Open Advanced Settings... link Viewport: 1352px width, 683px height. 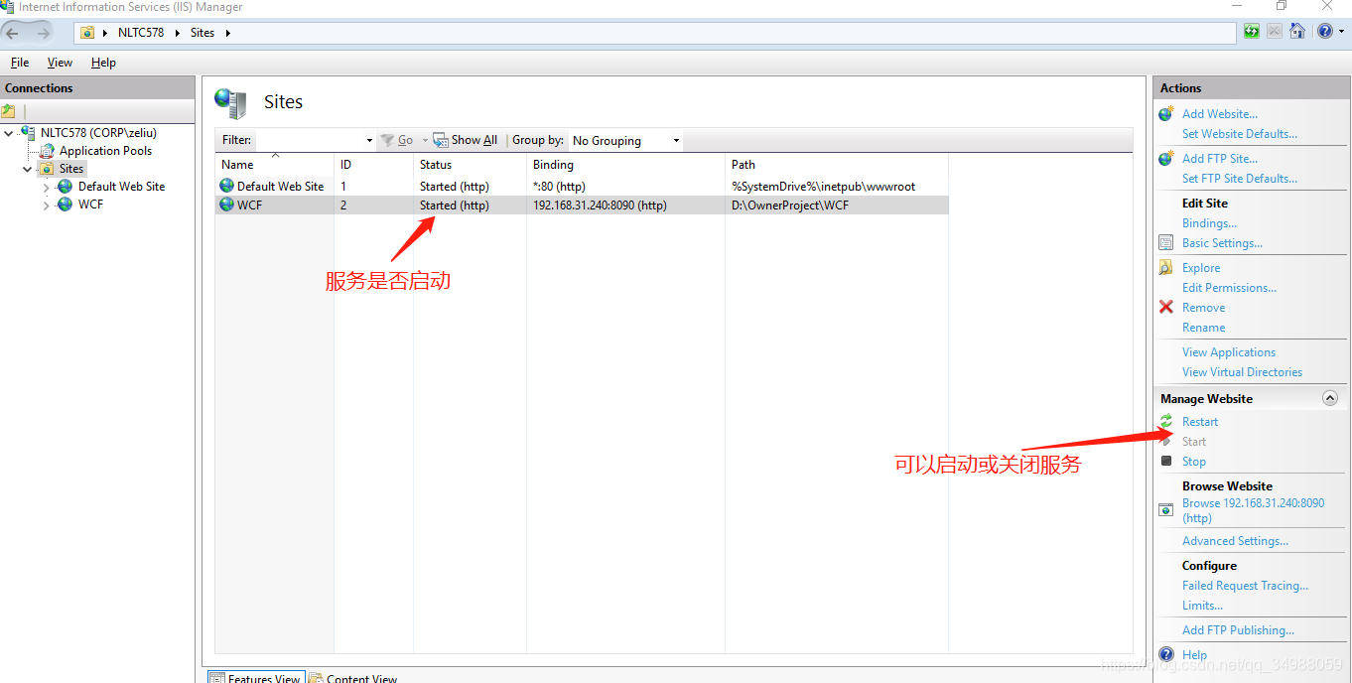click(x=1235, y=541)
